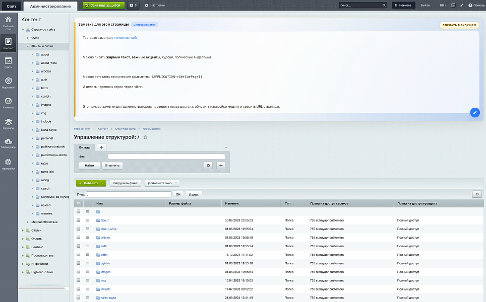Open the Сервисы sidebar section
The image size is (486, 302).
click(x=9, y=124)
